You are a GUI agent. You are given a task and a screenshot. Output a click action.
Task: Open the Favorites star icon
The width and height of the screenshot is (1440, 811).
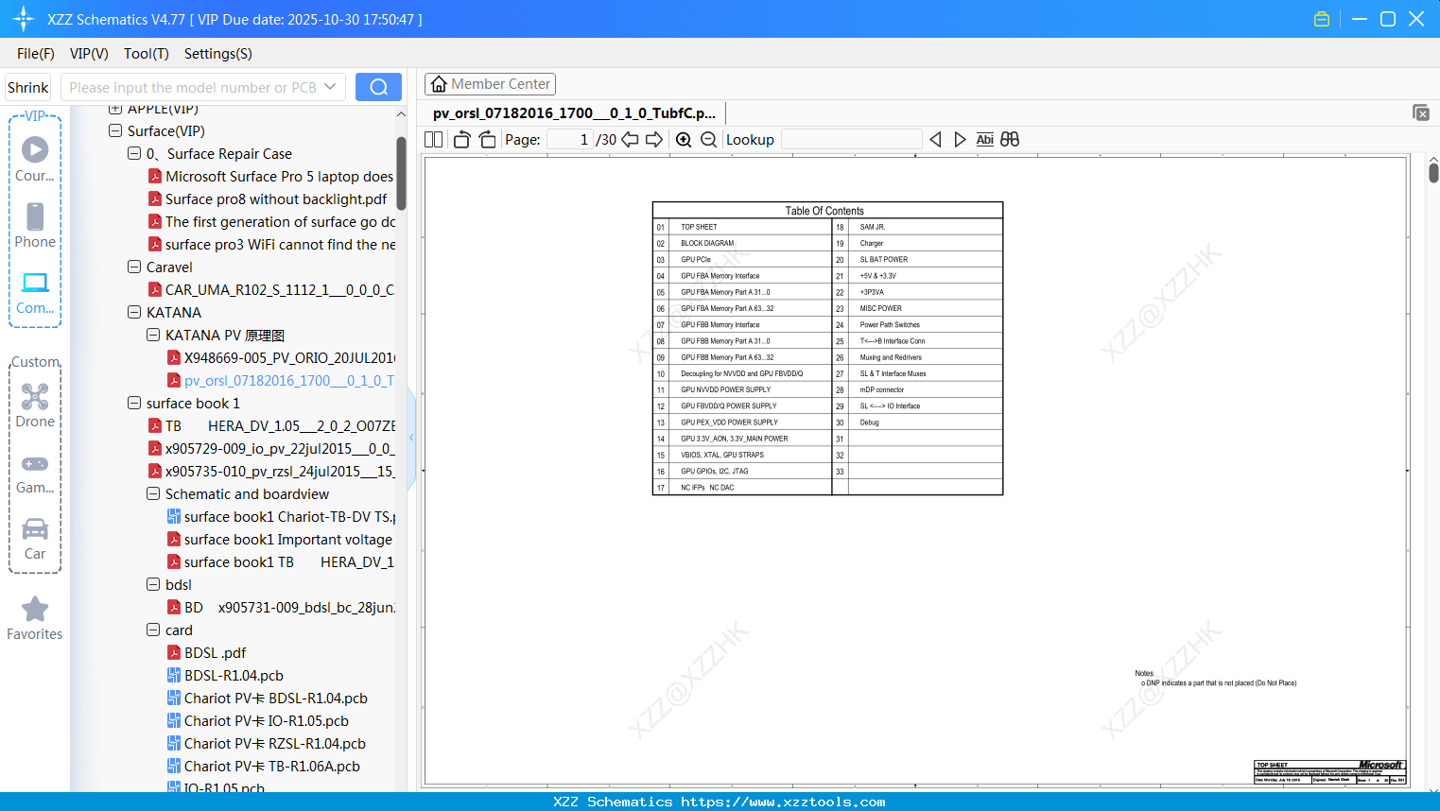(x=35, y=618)
